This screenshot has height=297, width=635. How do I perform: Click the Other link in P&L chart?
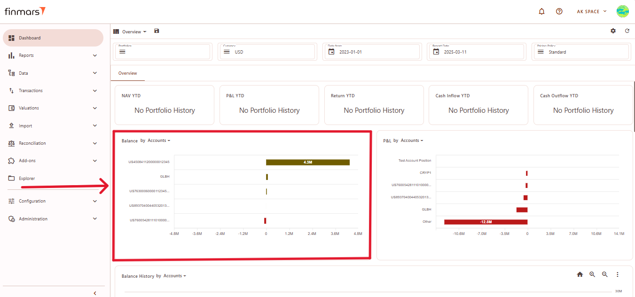point(427,221)
